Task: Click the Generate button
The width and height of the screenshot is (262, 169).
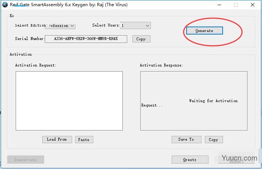Action: 204,31
